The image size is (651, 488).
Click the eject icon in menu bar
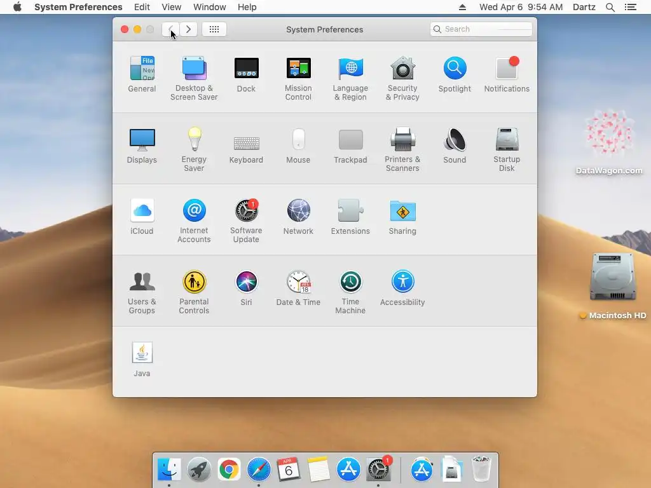[462, 7]
